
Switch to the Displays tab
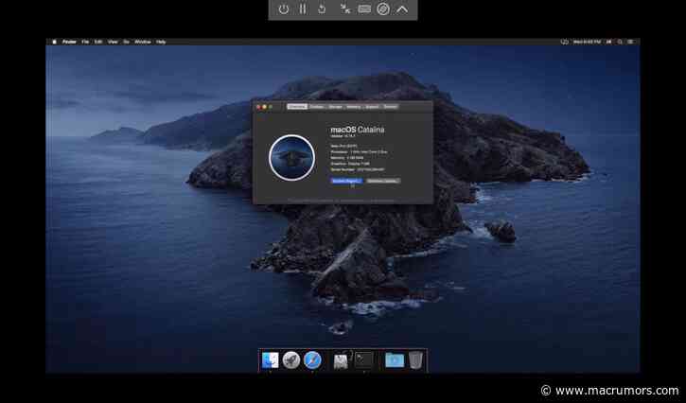[x=317, y=107]
